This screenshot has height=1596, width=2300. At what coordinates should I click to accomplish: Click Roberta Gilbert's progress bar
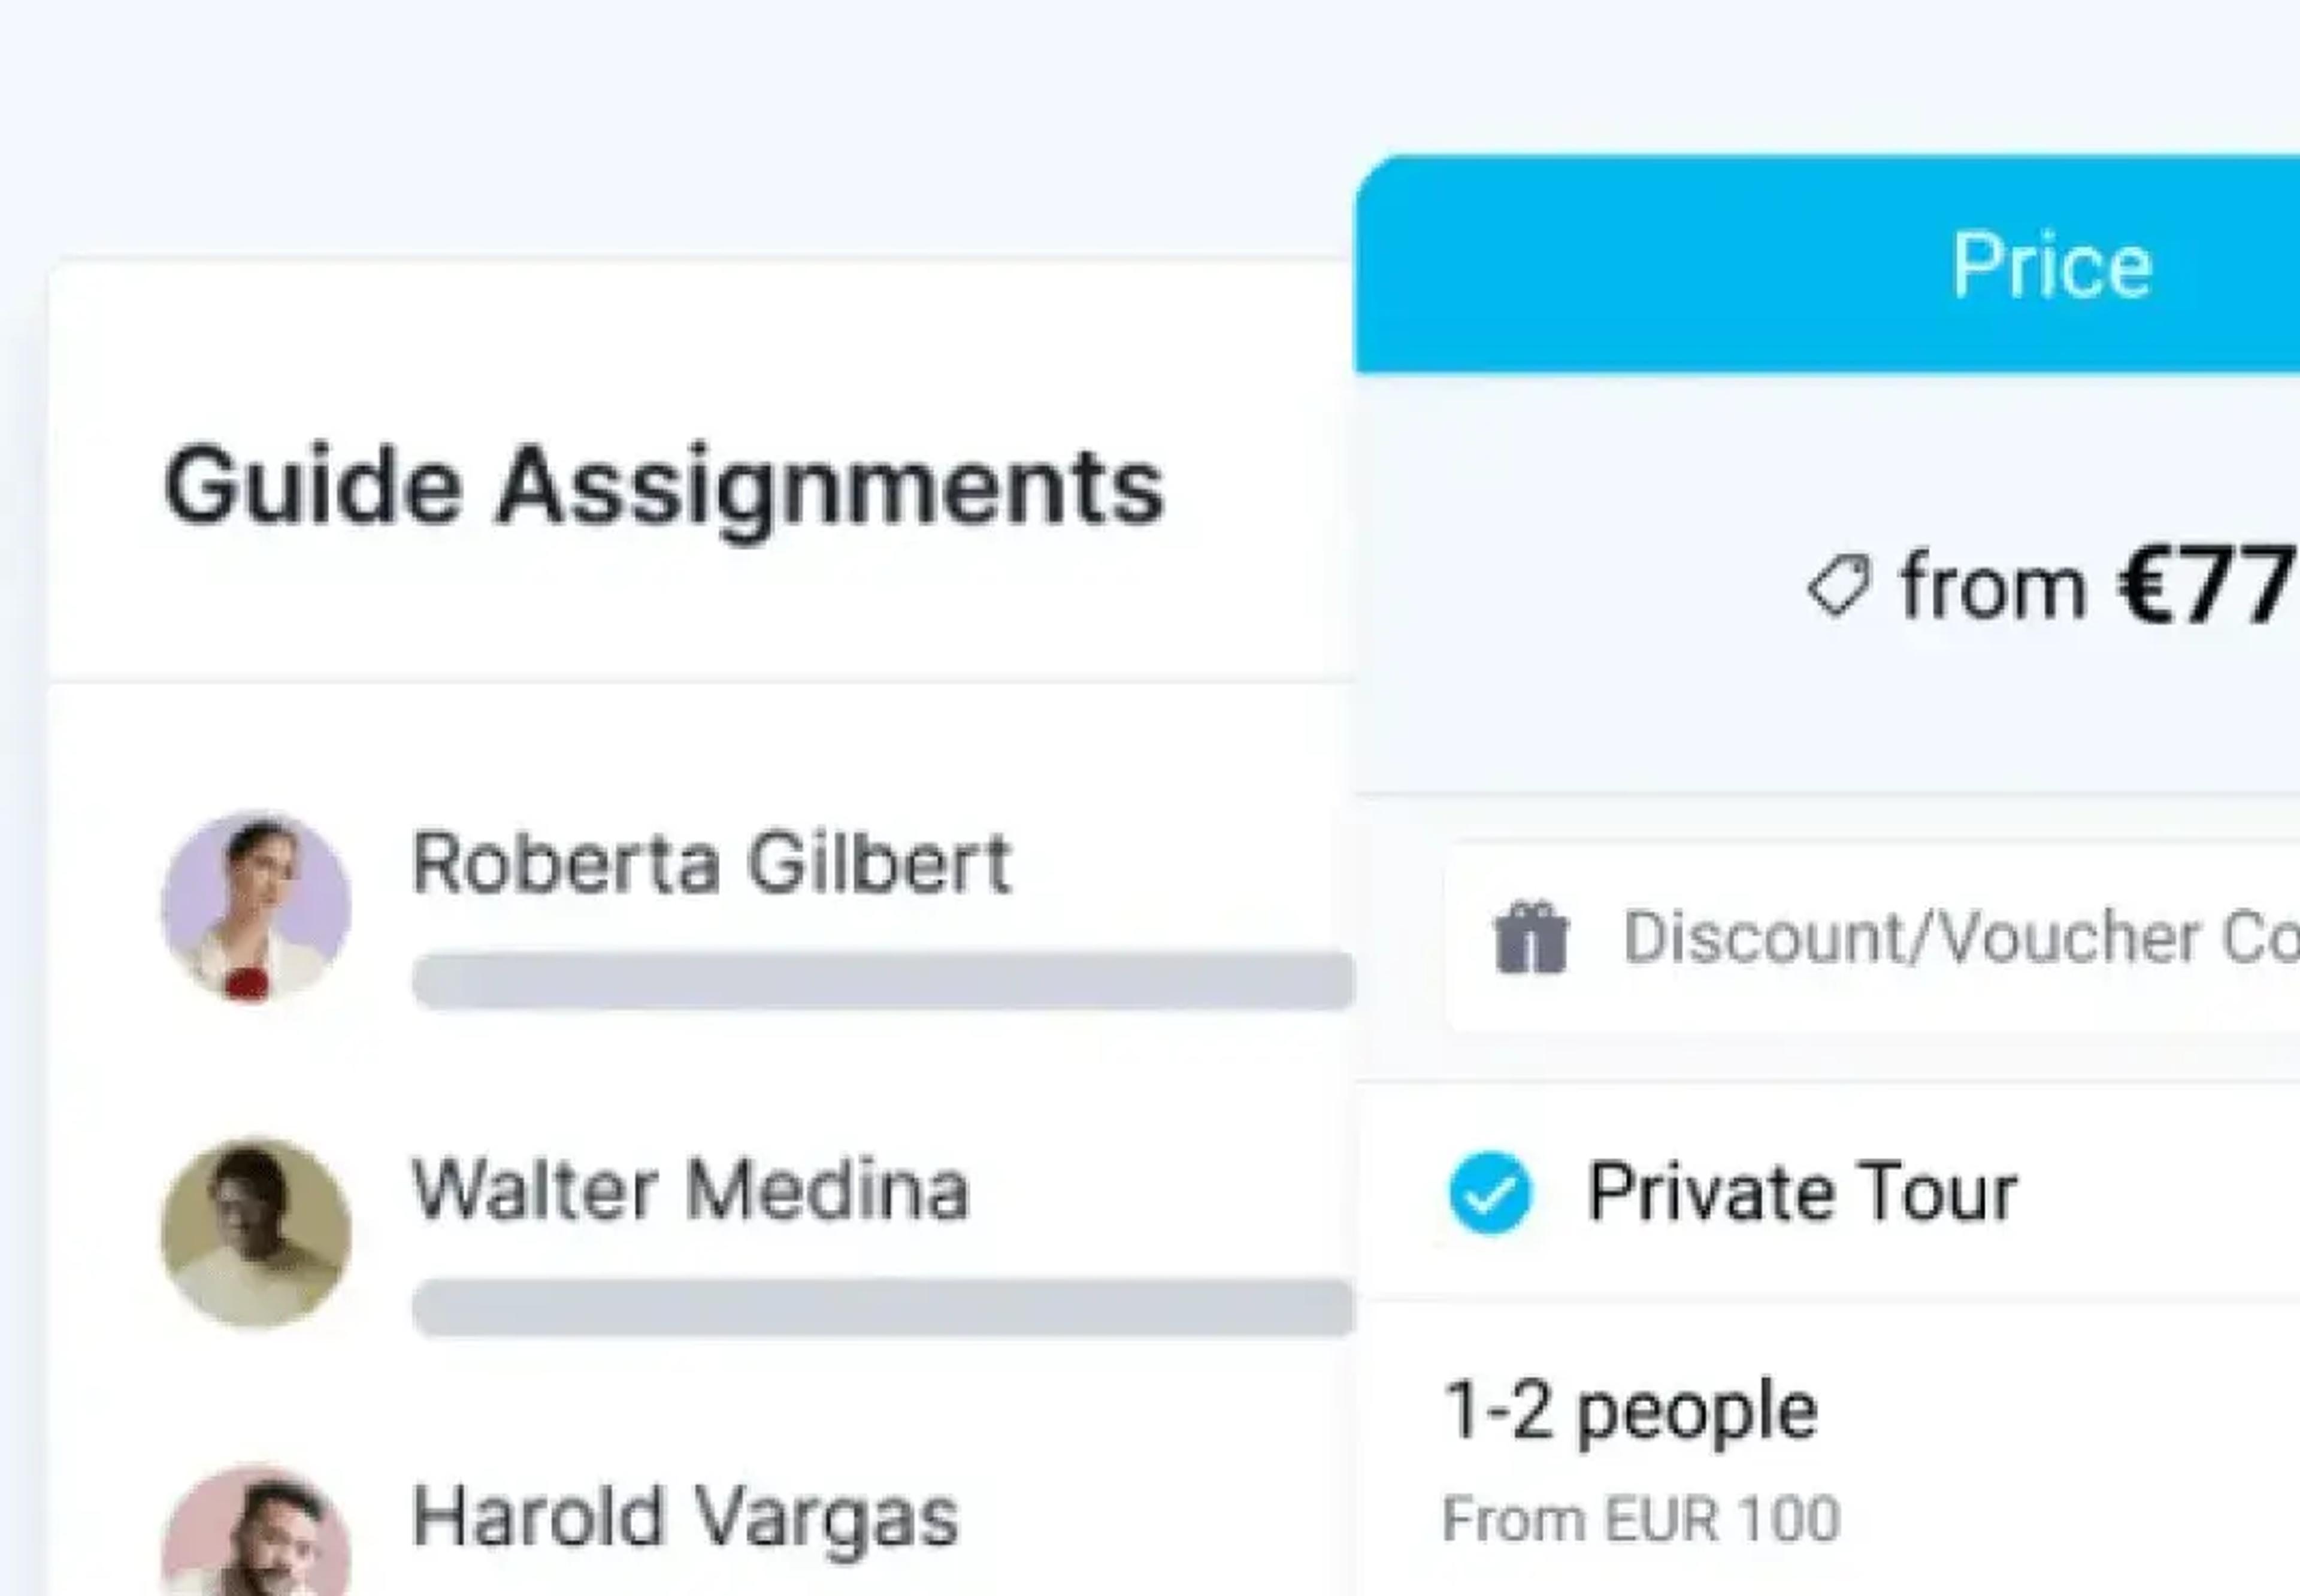coord(883,981)
